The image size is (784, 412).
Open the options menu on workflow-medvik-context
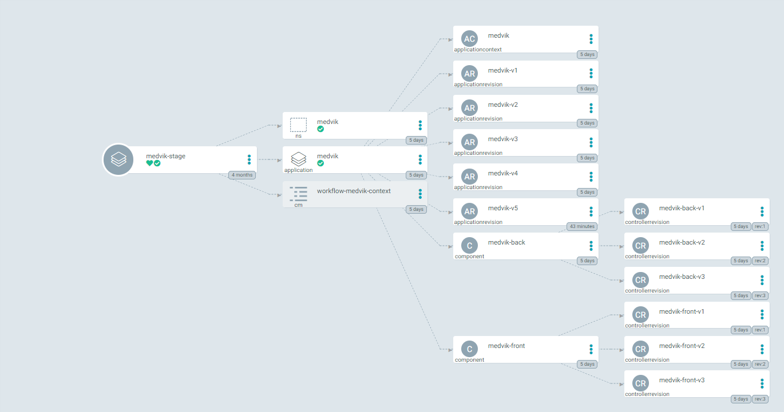[420, 194]
